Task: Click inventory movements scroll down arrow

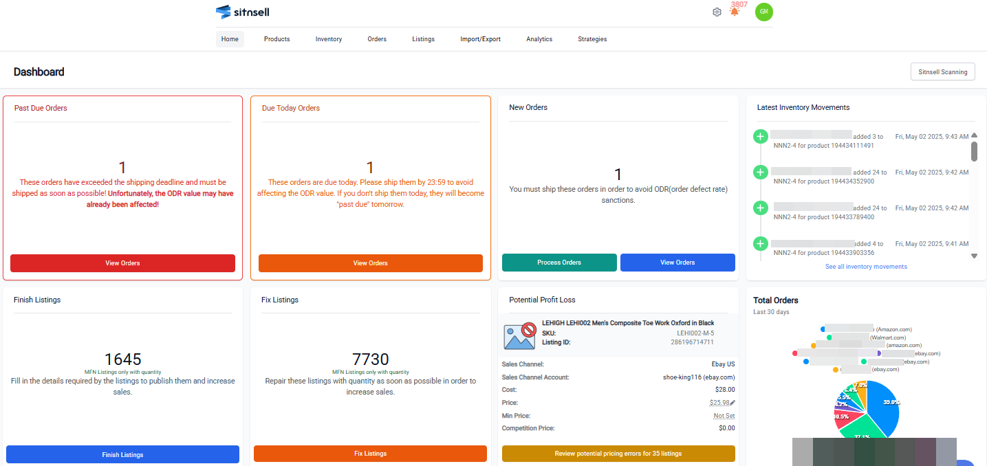Action: [974, 256]
